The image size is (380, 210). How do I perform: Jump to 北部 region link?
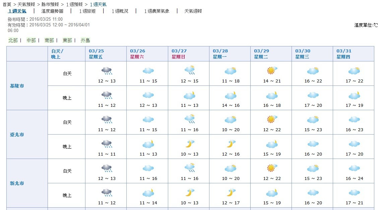point(13,40)
